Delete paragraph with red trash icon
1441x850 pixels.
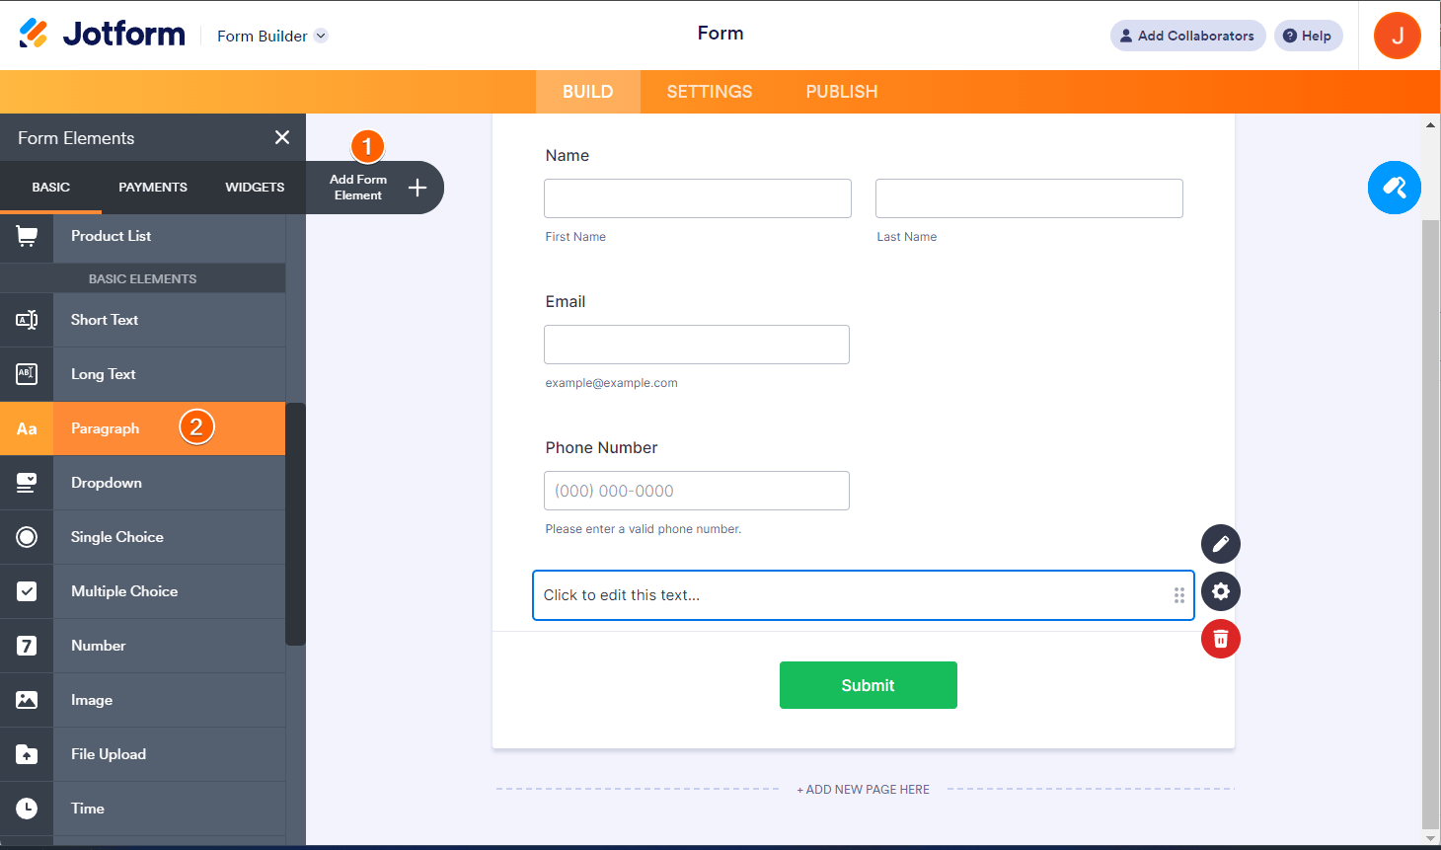point(1221,639)
